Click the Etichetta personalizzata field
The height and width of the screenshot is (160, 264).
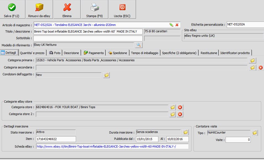pyautogui.click(x=245, y=25)
